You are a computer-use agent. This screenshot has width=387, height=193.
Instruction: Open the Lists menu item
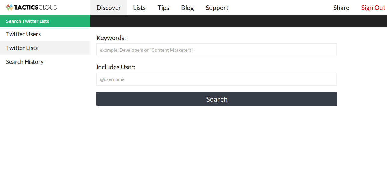[139, 8]
